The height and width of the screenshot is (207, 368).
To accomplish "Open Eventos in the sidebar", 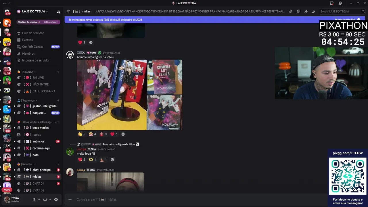I will point(38,40).
